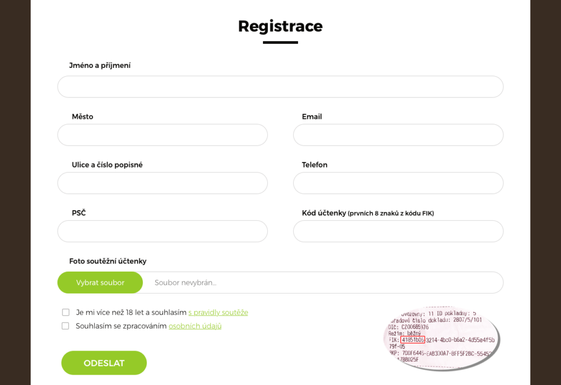Viewport: 561px width, 385px height.
Task: Follow the 'osobních údajů' link
Action: (x=195, y=326)
